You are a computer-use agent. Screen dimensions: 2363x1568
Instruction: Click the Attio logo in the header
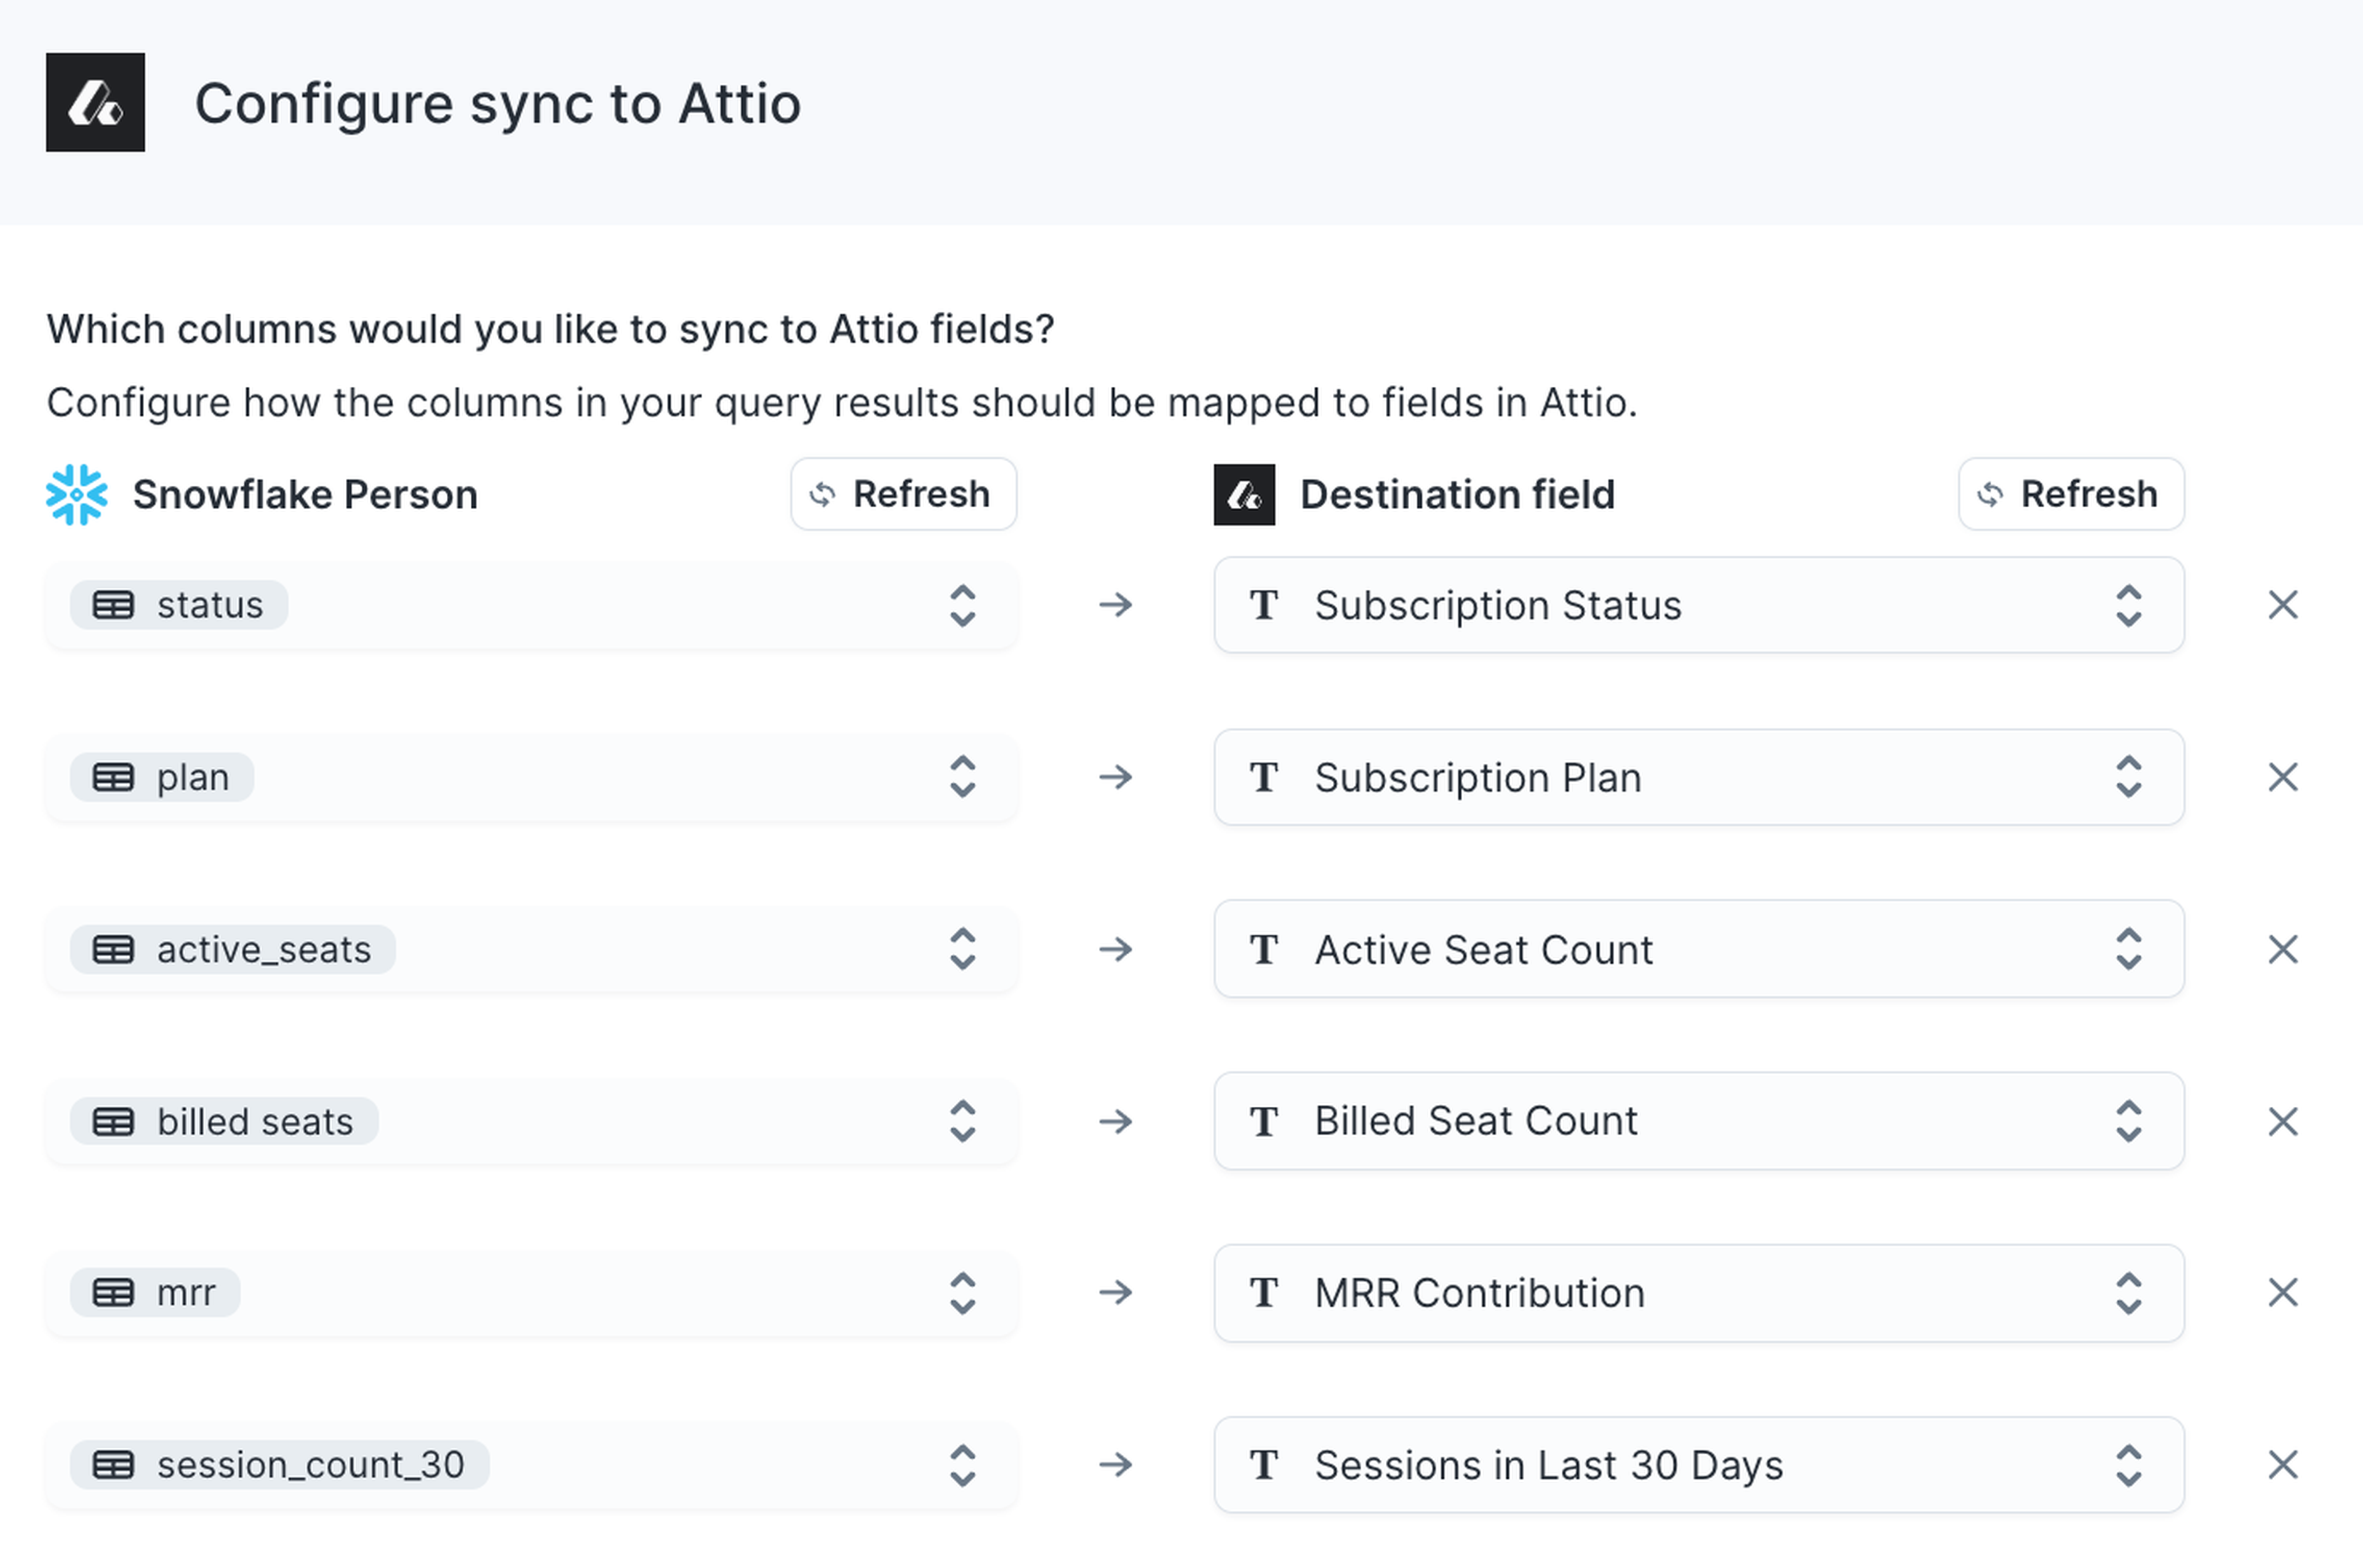tap(95, 102)
